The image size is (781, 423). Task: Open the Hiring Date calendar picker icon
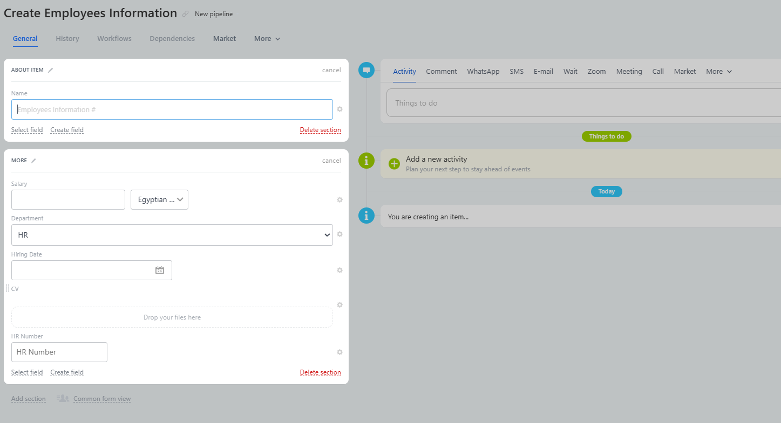[160, 271]
